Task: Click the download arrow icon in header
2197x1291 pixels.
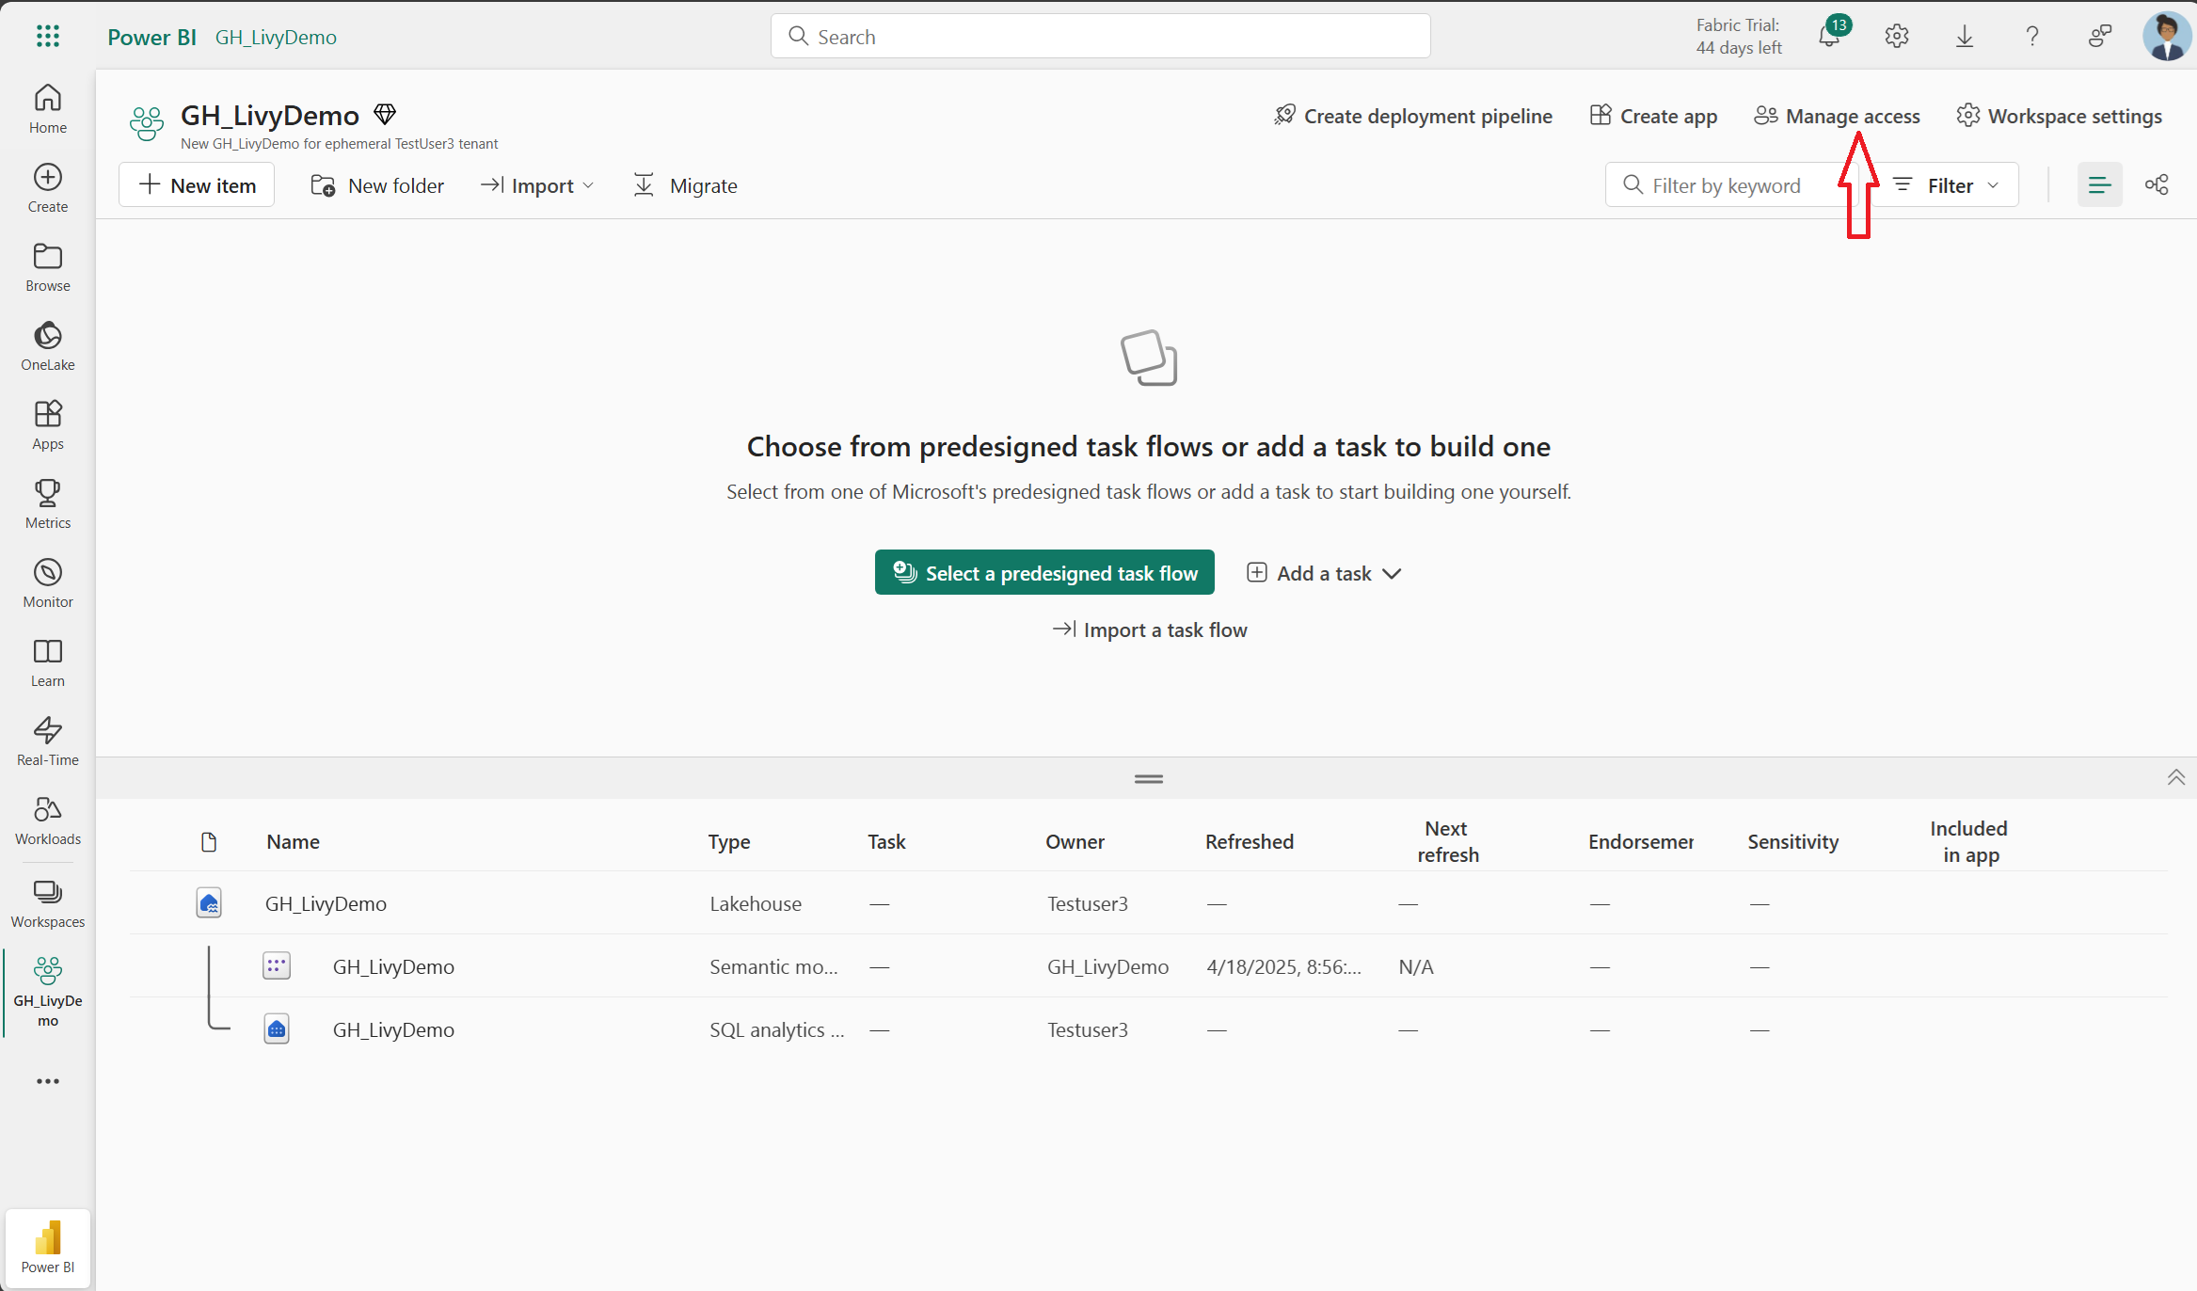Action: pyautogui.click(x=1965, y=37)
